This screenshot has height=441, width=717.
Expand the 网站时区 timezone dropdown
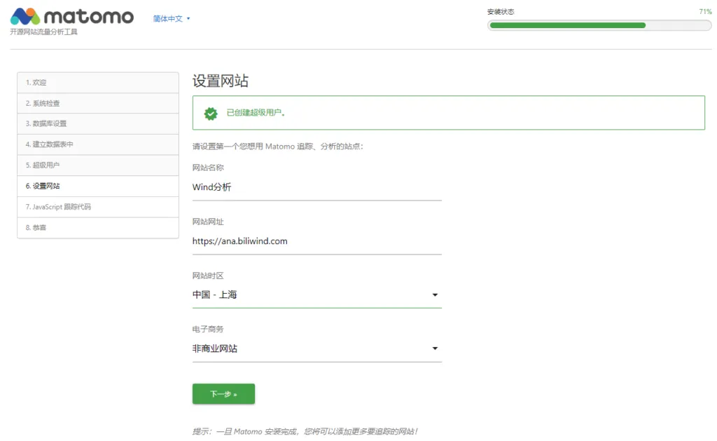tap(316, 295)
